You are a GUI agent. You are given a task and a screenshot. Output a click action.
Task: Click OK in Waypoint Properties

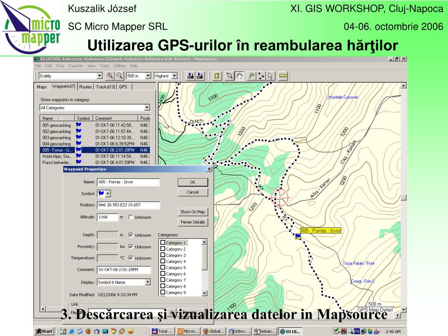(x=193, y=182)
